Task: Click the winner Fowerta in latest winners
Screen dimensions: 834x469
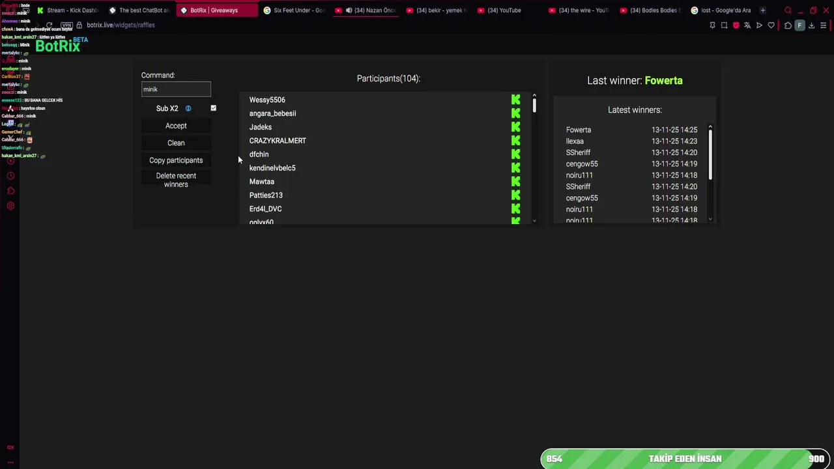Action: click(579, 130)
